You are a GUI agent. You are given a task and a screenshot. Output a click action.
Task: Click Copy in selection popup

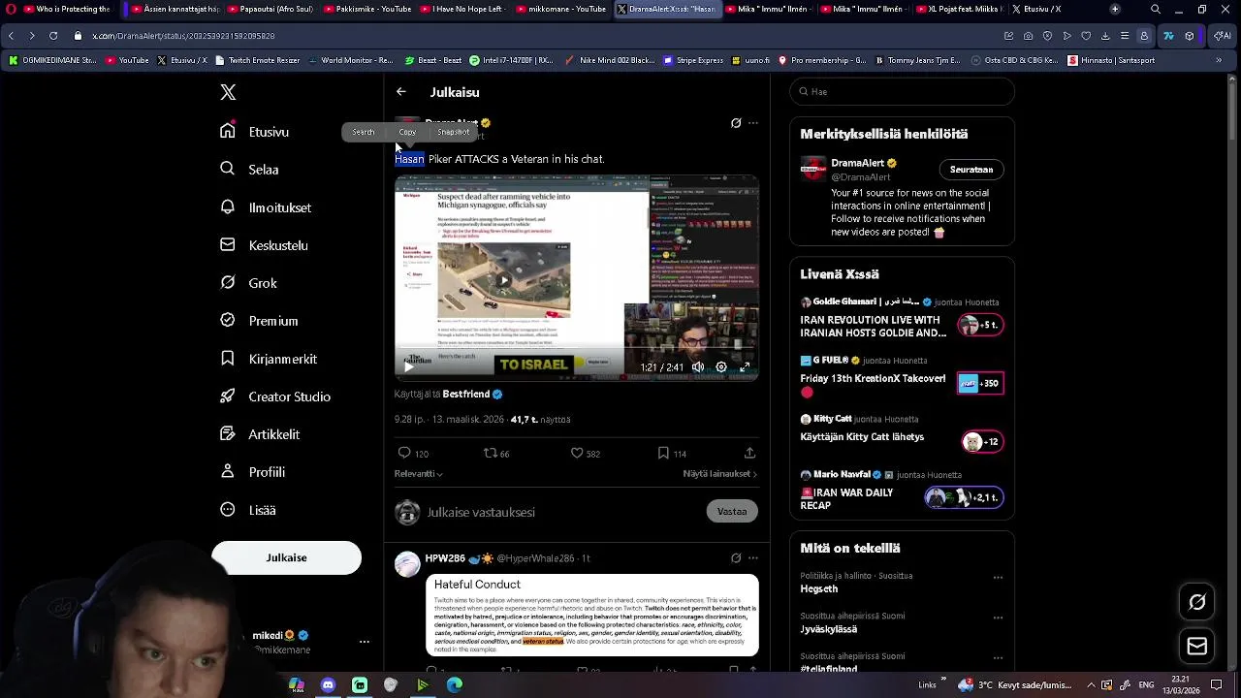click(x=407, y=132)
